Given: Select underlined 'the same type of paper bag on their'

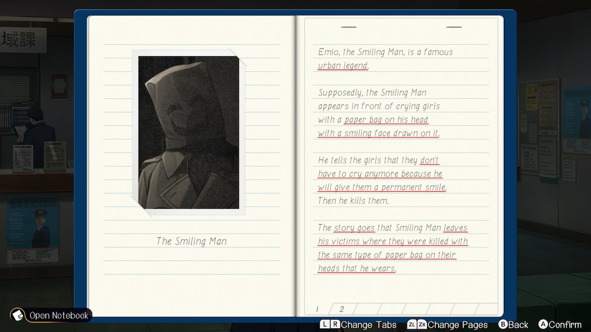Looking at the screenshot, I should coord(387,255).
